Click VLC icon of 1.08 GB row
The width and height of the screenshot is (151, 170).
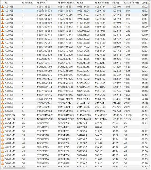(x=2, y=23)
